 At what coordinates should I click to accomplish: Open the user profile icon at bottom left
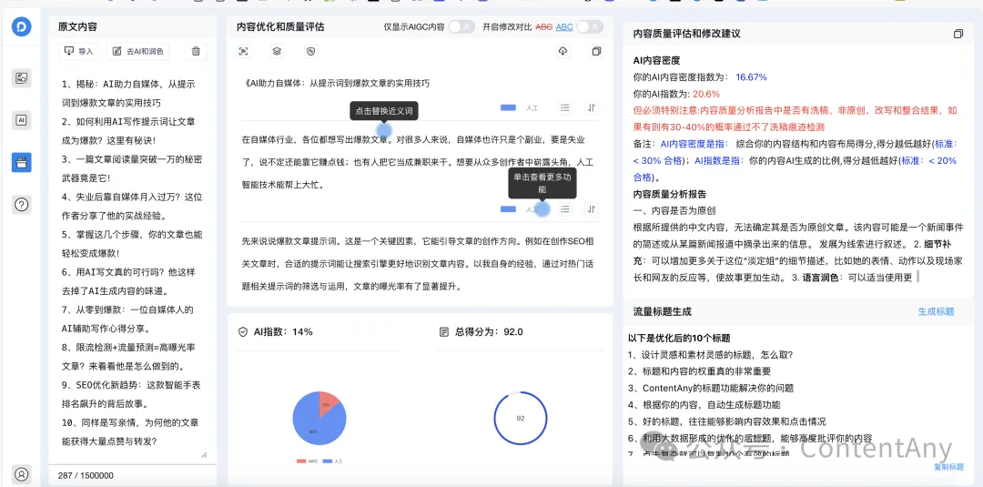coord(22,473)
